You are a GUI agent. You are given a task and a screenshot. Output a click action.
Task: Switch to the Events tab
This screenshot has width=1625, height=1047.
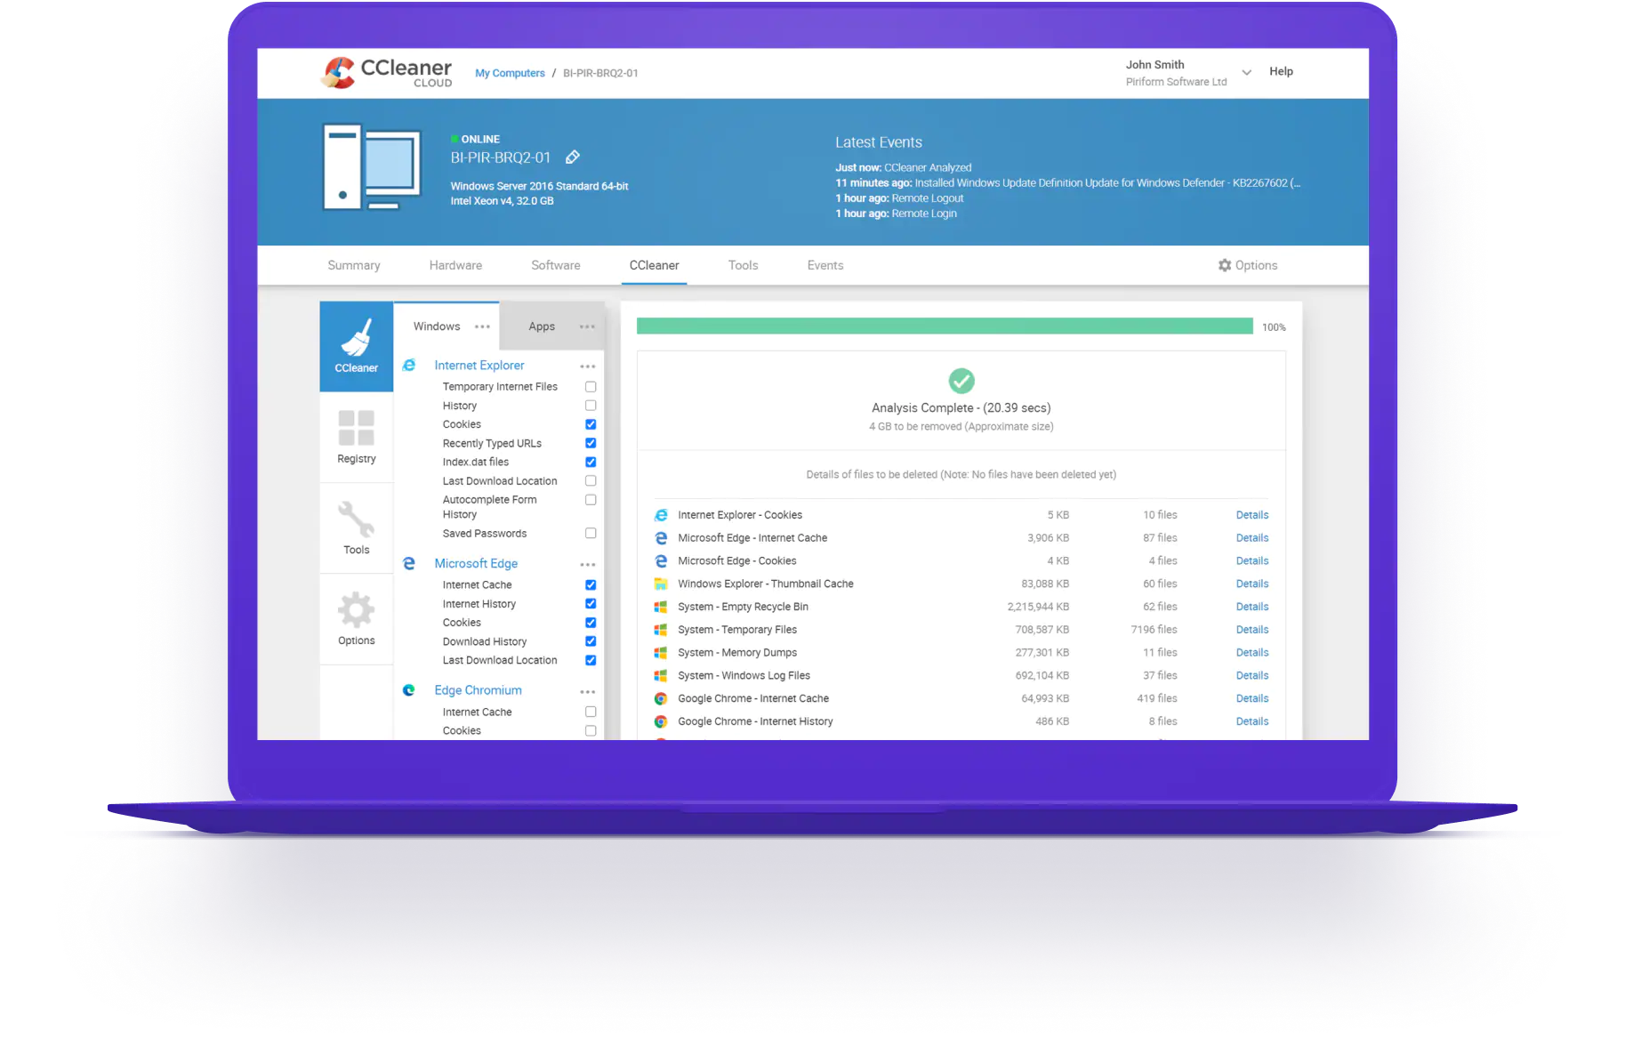pyautogui.click(x=825, y=265)
